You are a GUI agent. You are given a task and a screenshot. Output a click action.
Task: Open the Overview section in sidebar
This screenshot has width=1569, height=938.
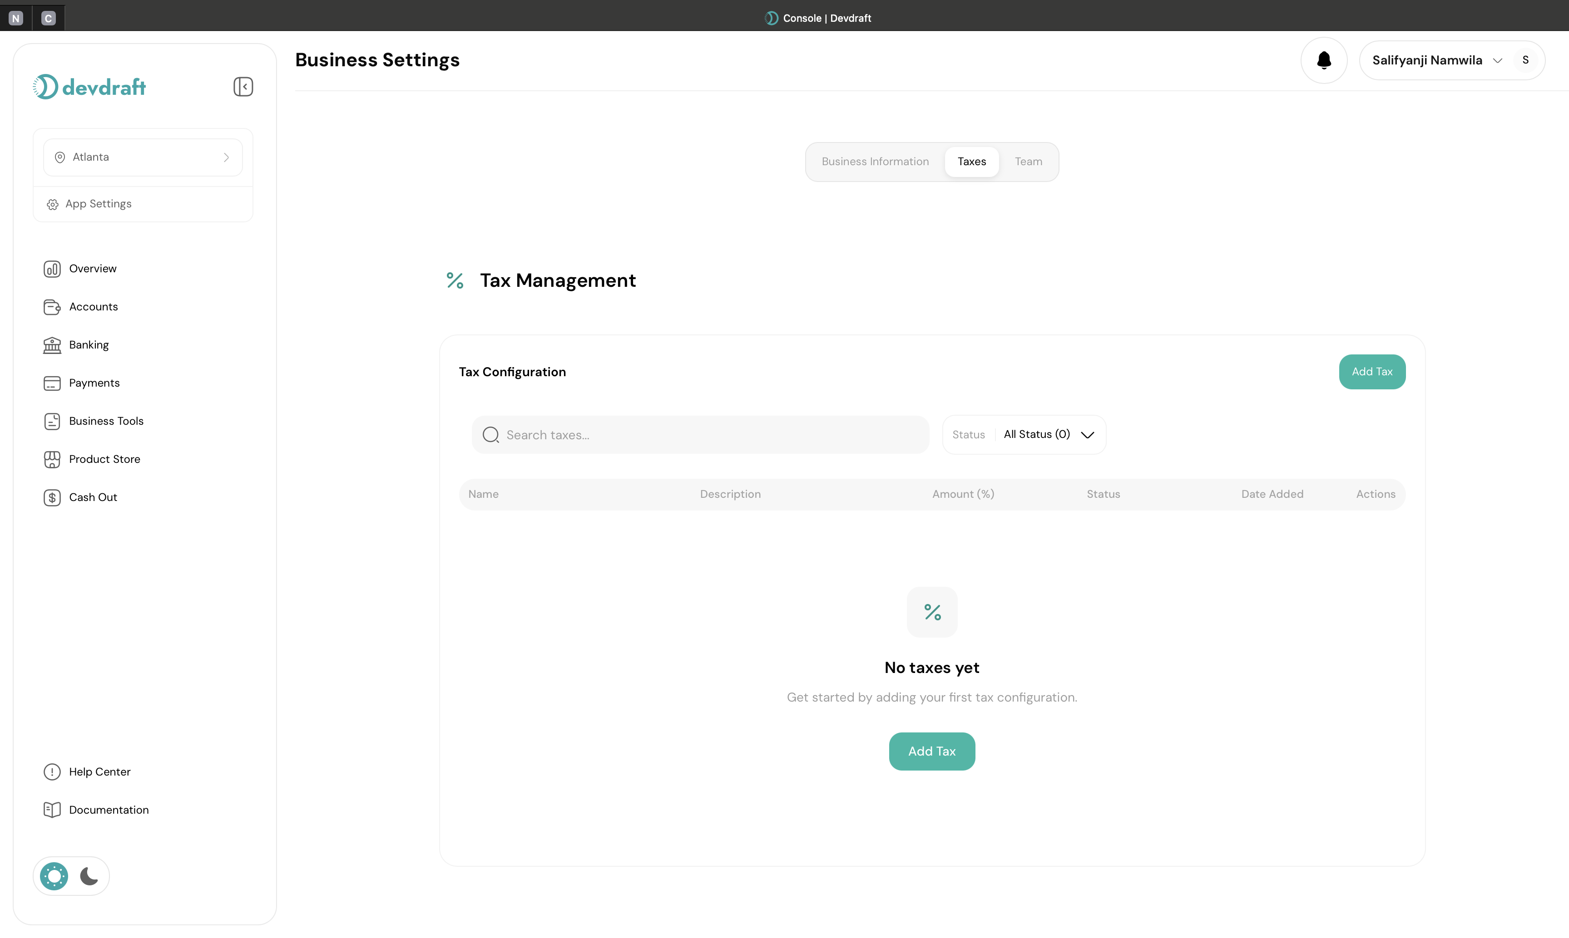click(92, 269)
